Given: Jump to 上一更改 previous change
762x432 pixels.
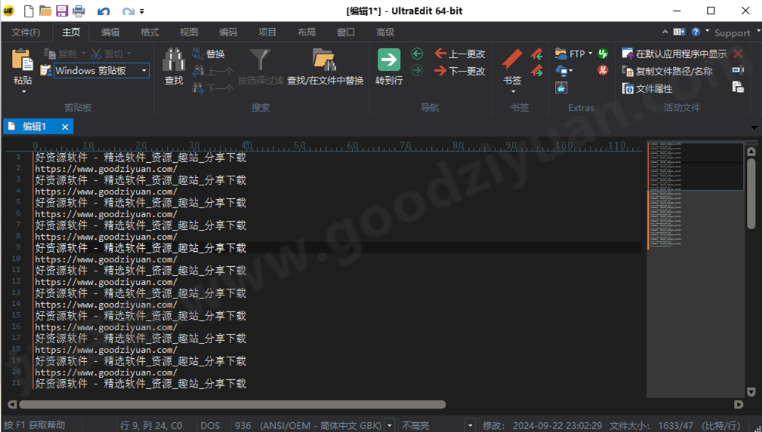Looking at the screenshot, I should (460, 54).
